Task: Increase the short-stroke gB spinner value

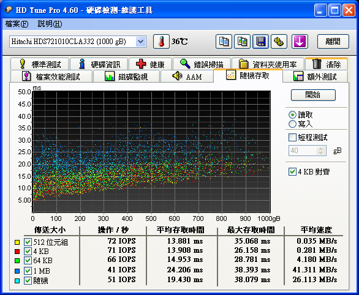Action: point(321,148)
